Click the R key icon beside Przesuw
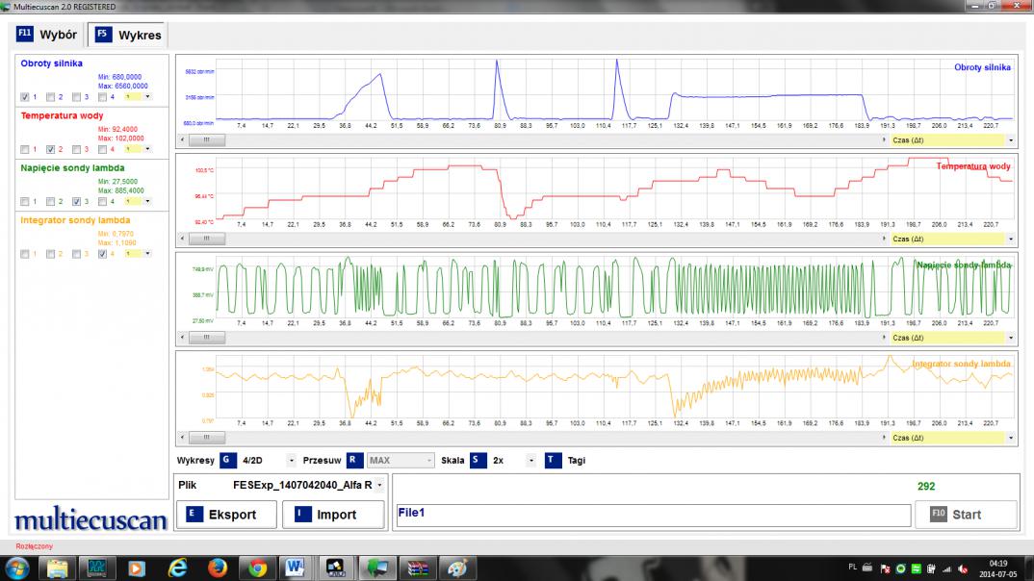This screenshot has width=1034, height=581. [353, 460]
